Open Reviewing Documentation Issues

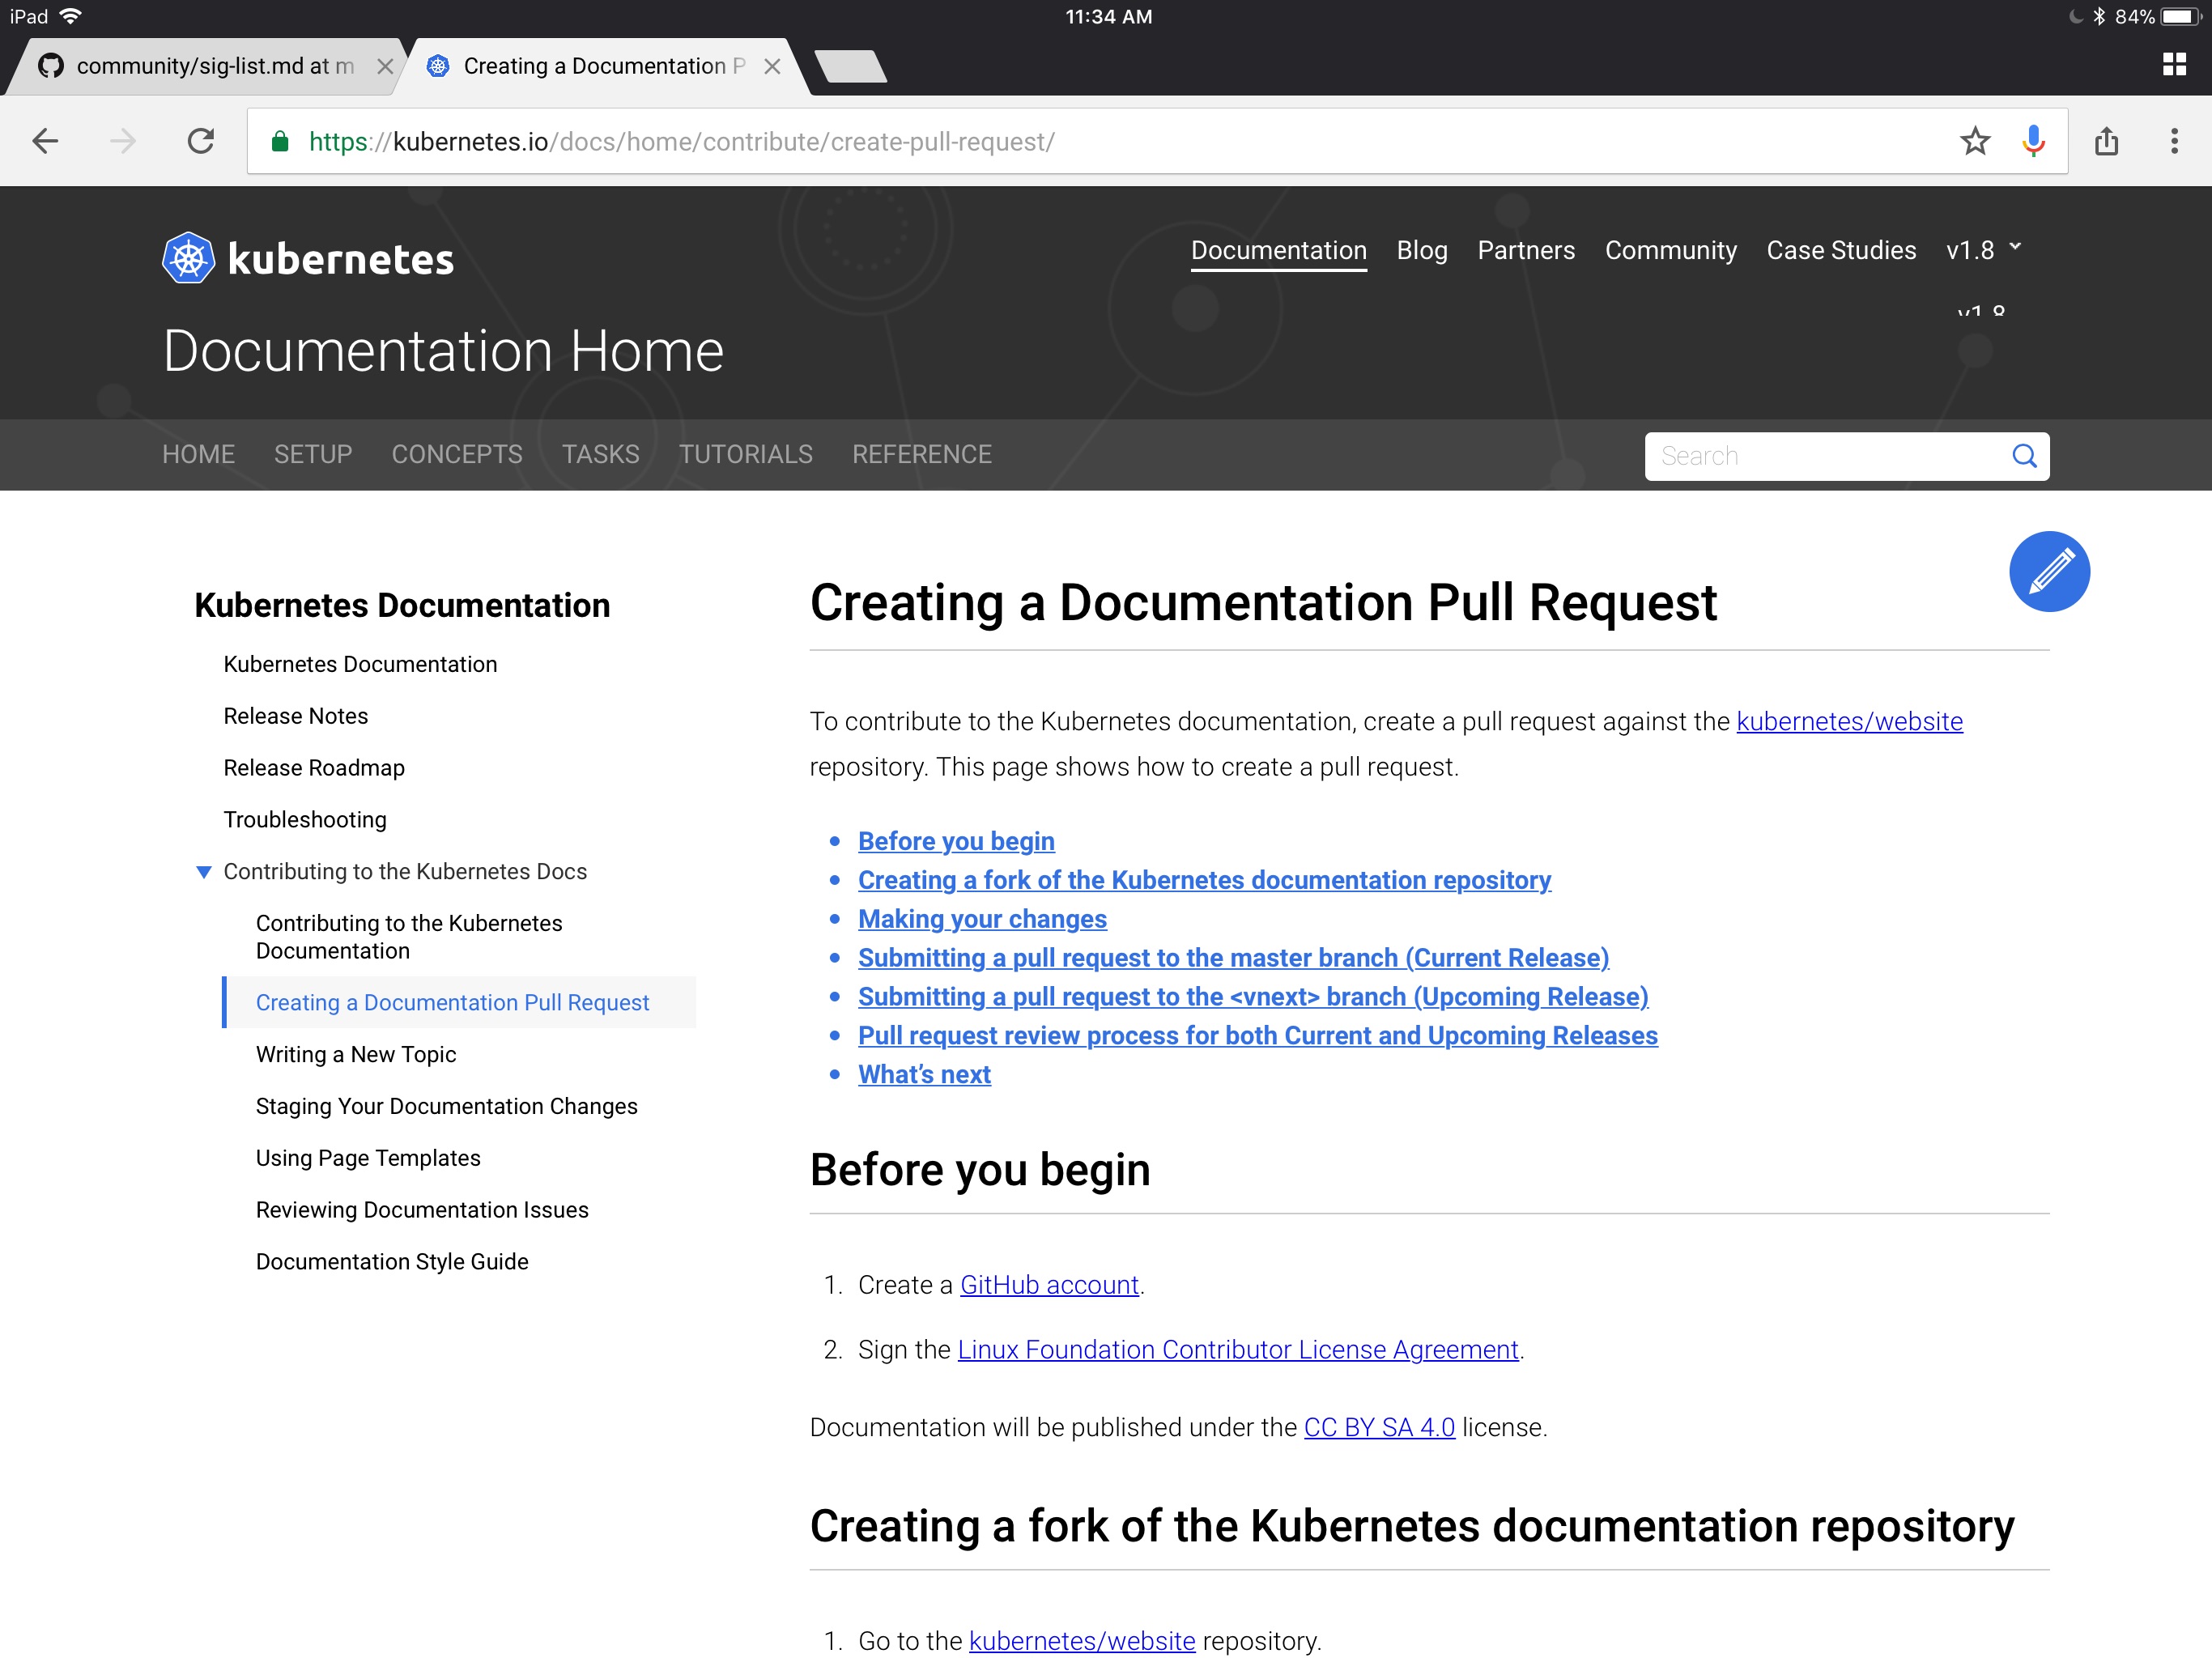(422, 1210)
